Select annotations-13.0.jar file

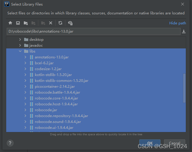96,57
